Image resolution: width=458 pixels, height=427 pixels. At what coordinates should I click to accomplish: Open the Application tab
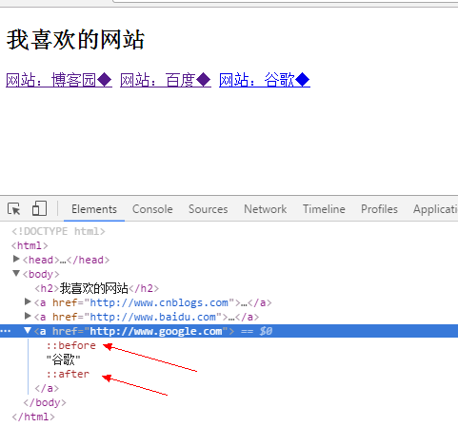coord(435,209)
